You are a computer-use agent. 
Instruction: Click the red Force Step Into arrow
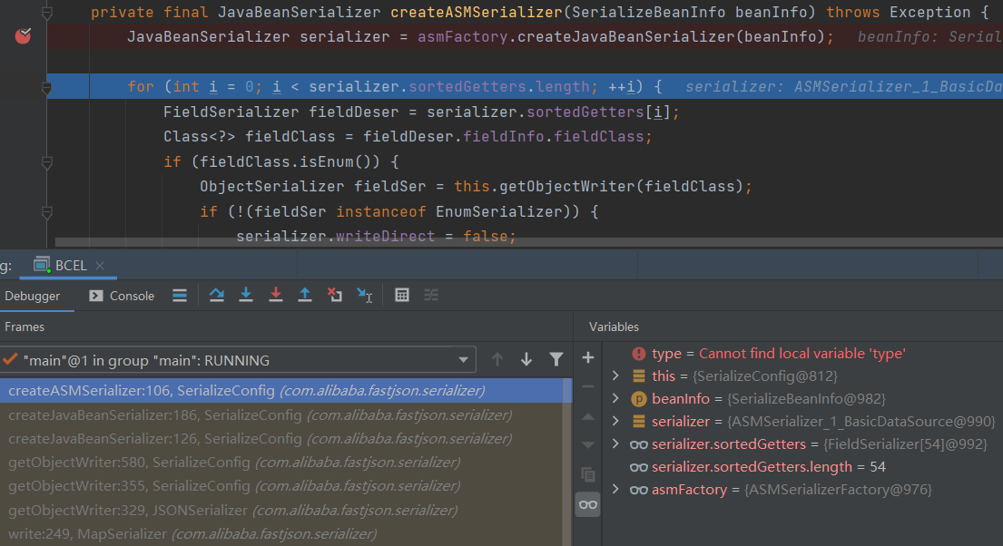(276, 295)
